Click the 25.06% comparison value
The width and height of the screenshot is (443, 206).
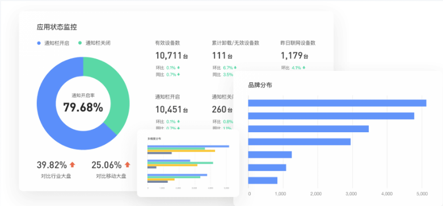pos(107,165)
